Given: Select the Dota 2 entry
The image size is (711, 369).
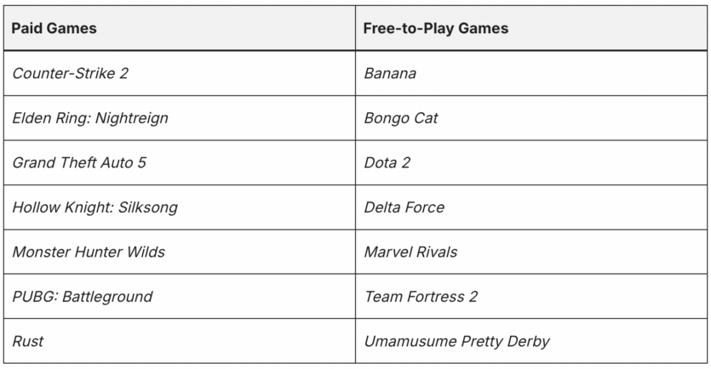Looking at the screenshot, I should [x=387, y=162].
